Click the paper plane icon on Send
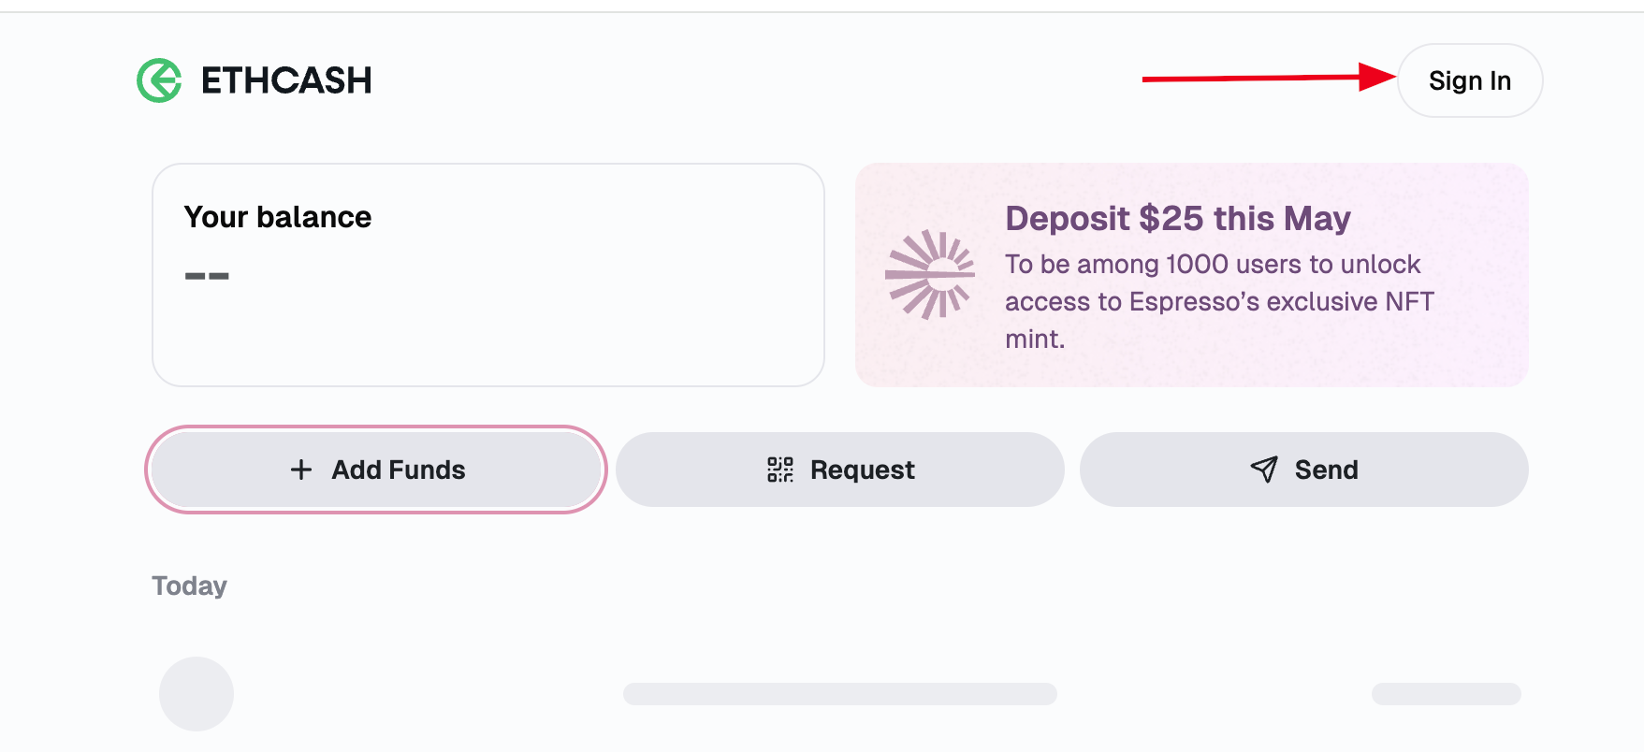This screenshot has width=1644, height=752. coord(1264,470)
